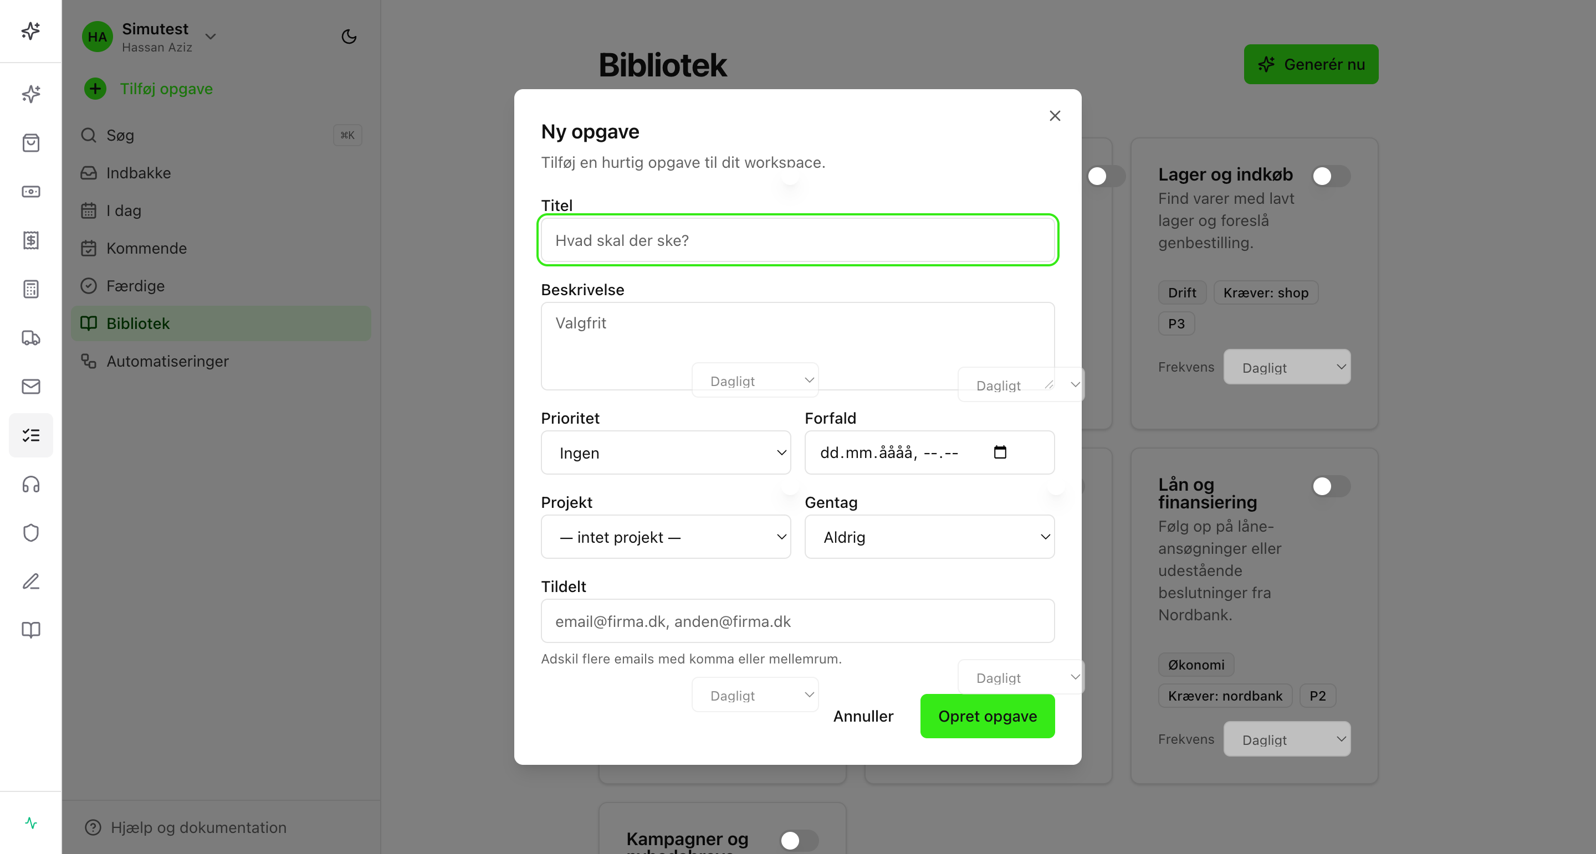Open Frekvens dropdown in Lån og finansiering card
1596x854 pixels.
click(1287, 739)
